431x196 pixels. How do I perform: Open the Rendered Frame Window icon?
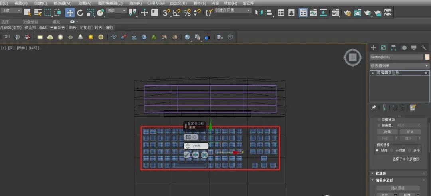357,12
